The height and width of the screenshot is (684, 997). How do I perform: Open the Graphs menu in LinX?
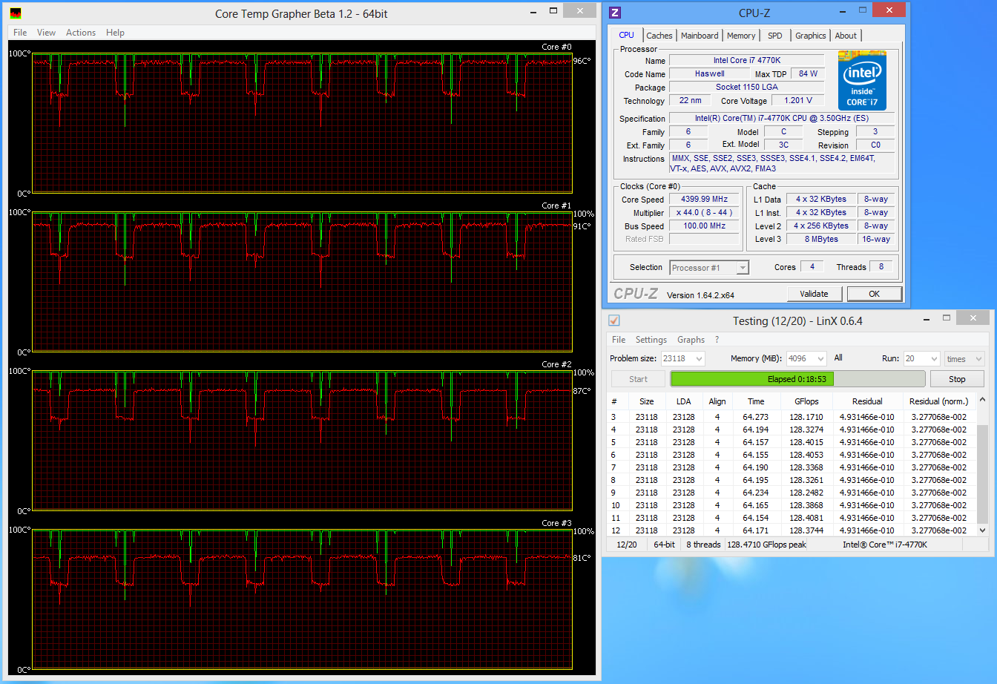click(x=691, y=340)
